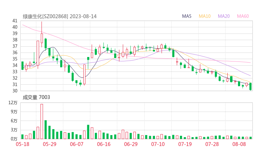Screen dimensions: 256x152
Task: Click the 35 price axis label
Action: click(x=15, y=59)
